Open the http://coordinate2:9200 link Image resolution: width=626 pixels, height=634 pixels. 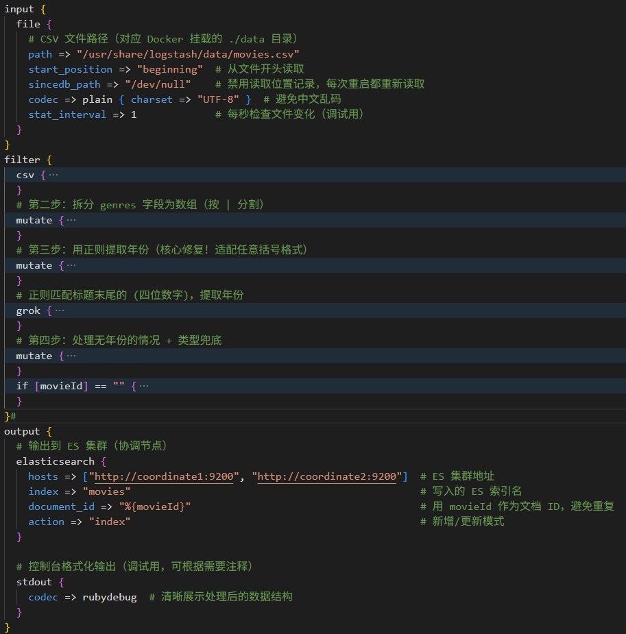tap(327, 477)
